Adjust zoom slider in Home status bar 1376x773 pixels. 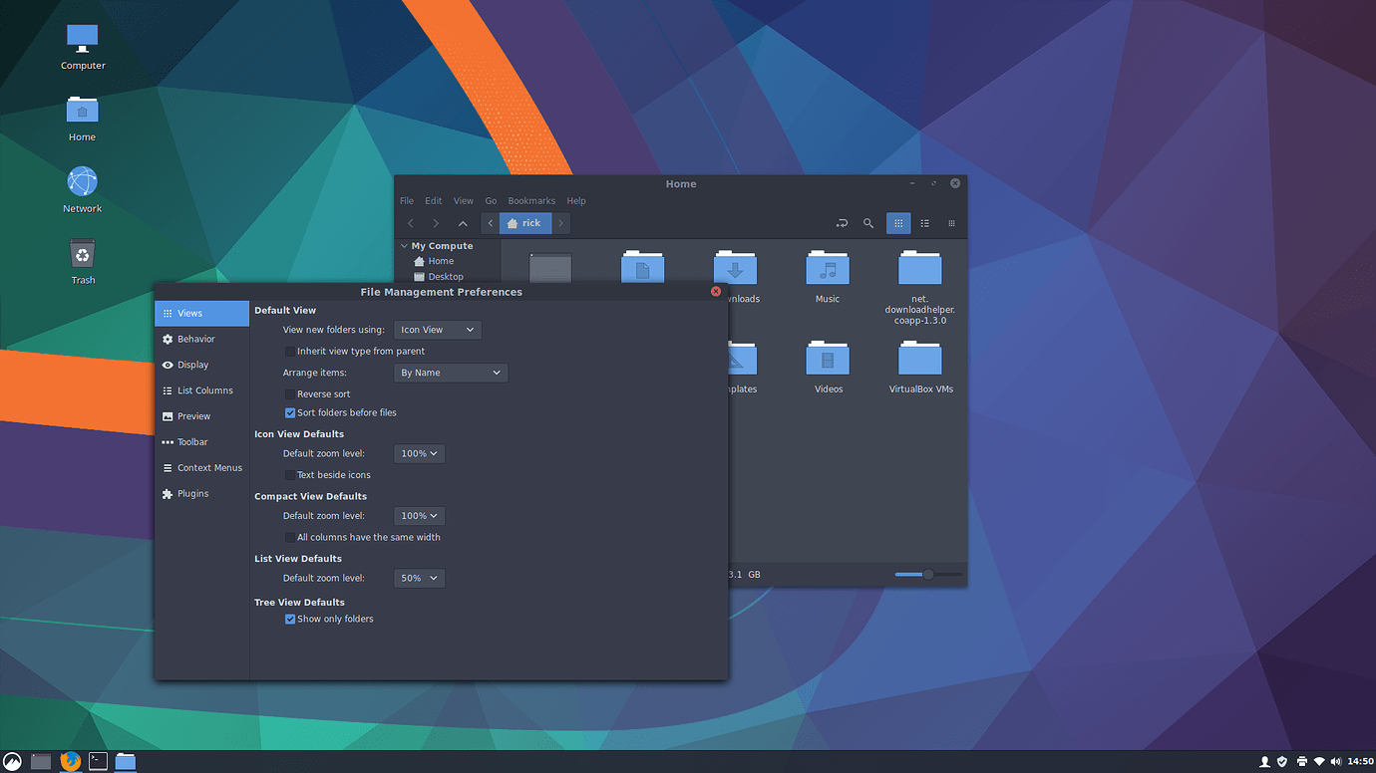928,575
